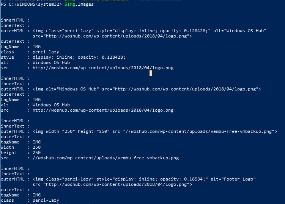The height and width of the screenshot is (204, 285).
Task: Click the alt value directly below the style row
Action: tap(51, 62)
